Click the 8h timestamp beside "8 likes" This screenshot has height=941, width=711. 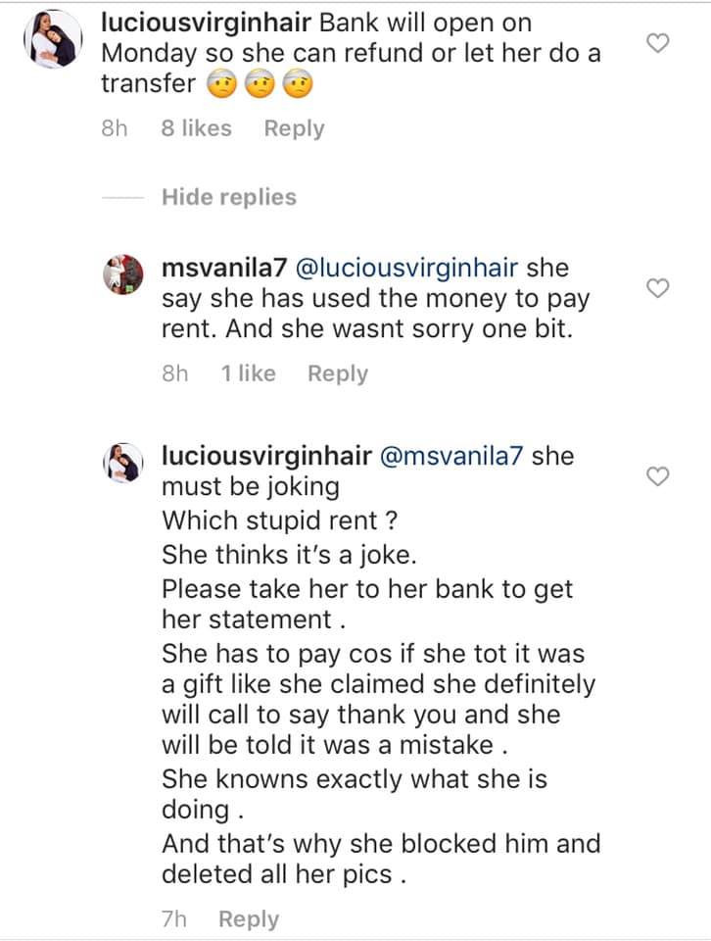pos(116,128)
